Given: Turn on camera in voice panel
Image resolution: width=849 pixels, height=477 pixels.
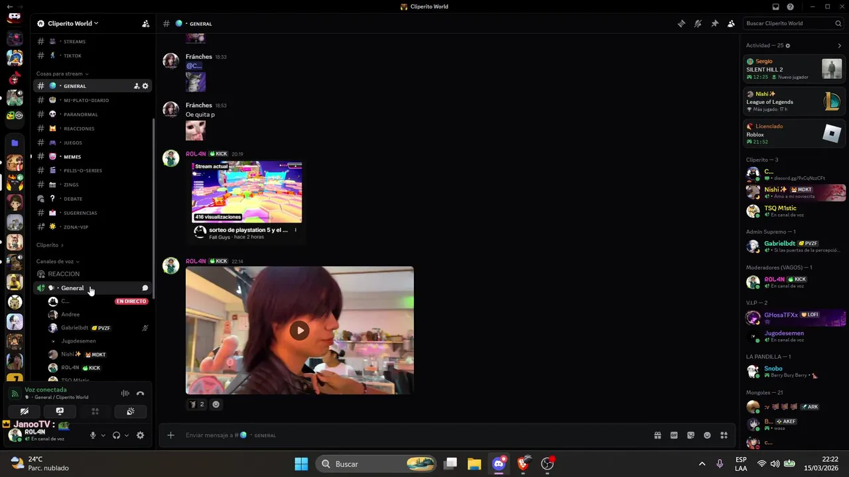Looking at the screenshot, I should pos(25,411).
